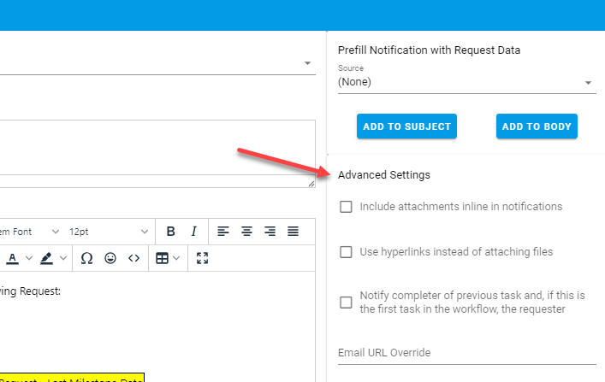The image size is (605, 382).
Task: Align text left
Action: tap(223, 232)
